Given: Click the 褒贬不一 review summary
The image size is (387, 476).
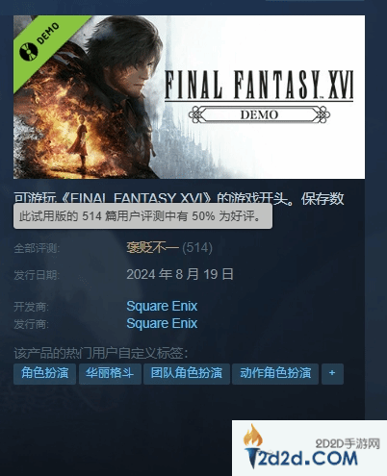Looking at the screenshot, I should tap(152, 247).
